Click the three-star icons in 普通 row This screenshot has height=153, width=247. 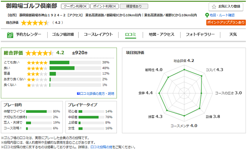[37, 74]
